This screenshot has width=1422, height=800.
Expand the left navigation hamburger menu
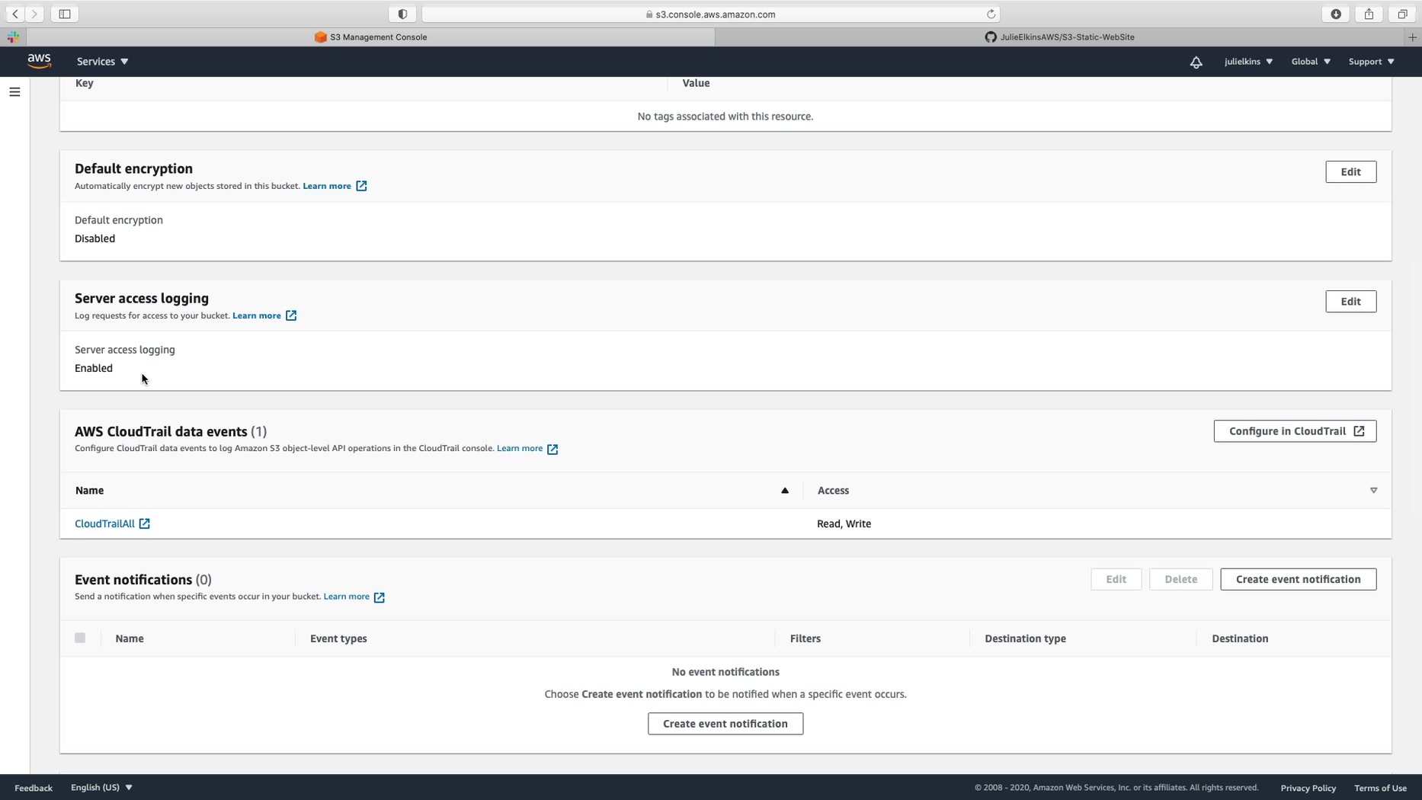(x=14, y=92)
